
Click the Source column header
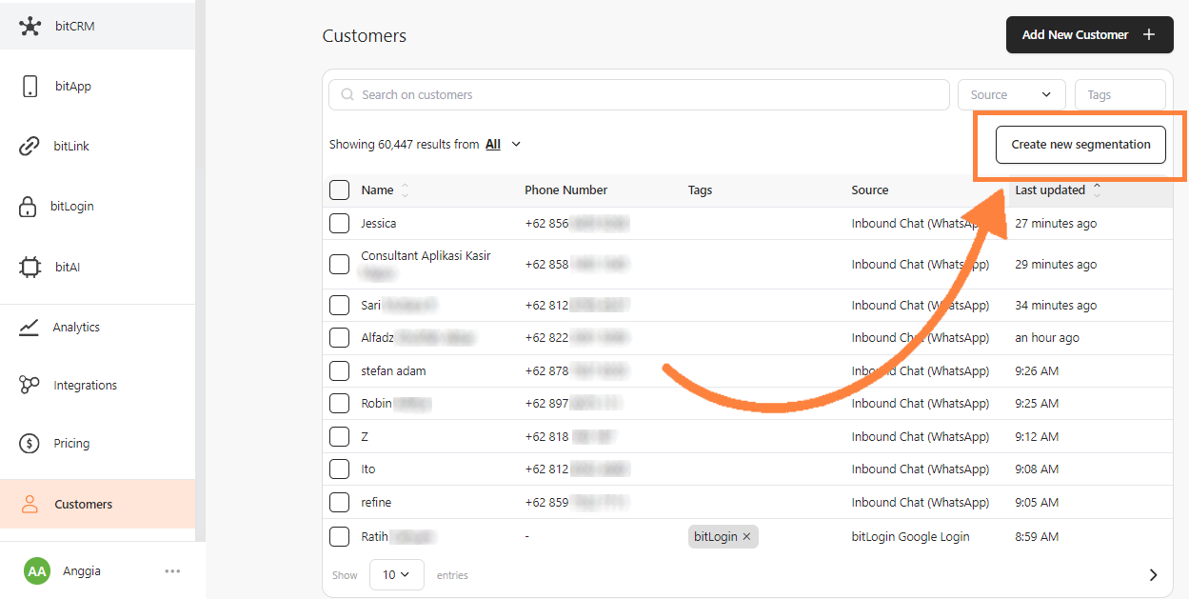[x=869, y=190]
